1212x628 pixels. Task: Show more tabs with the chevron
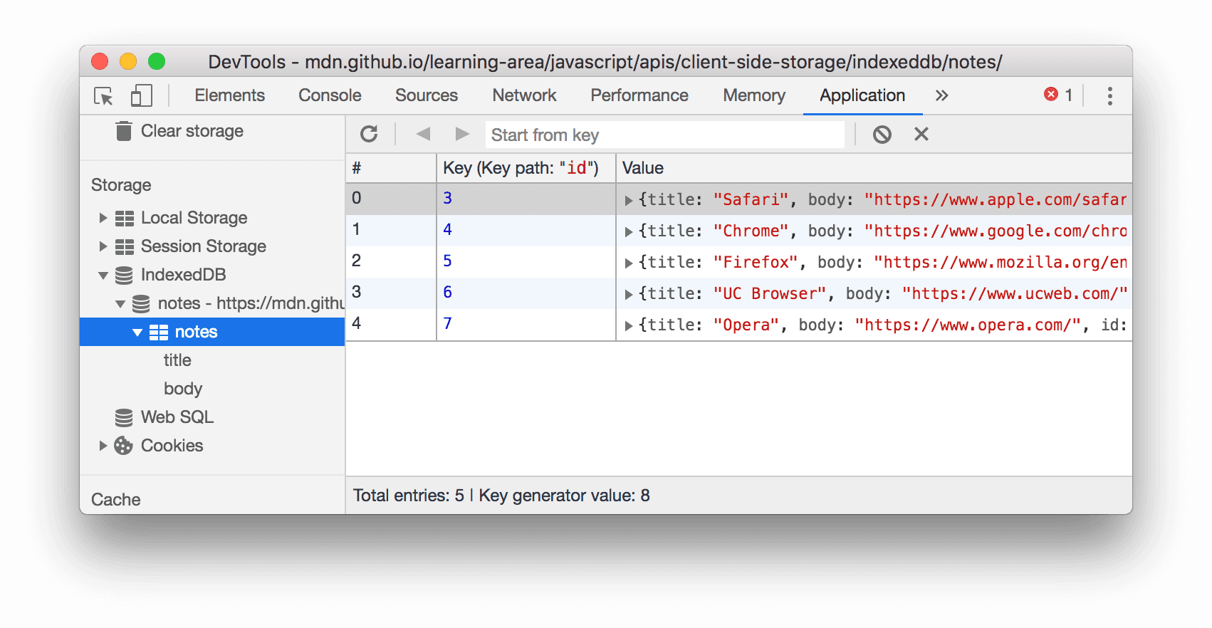click(x=941, y=95)
